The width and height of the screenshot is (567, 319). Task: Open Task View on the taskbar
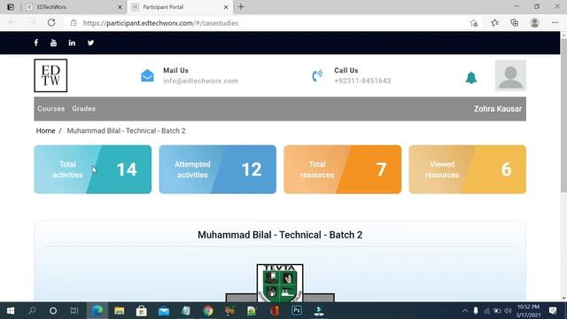pos(74,311)
